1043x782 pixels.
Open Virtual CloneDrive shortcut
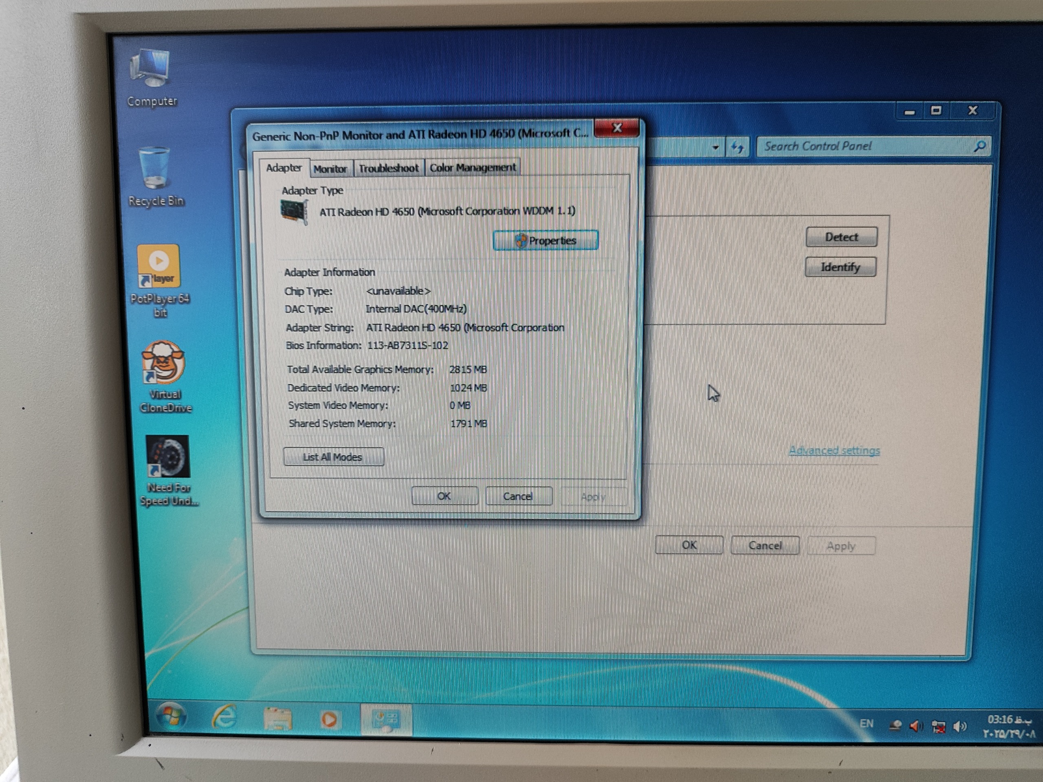pos(165,377)
